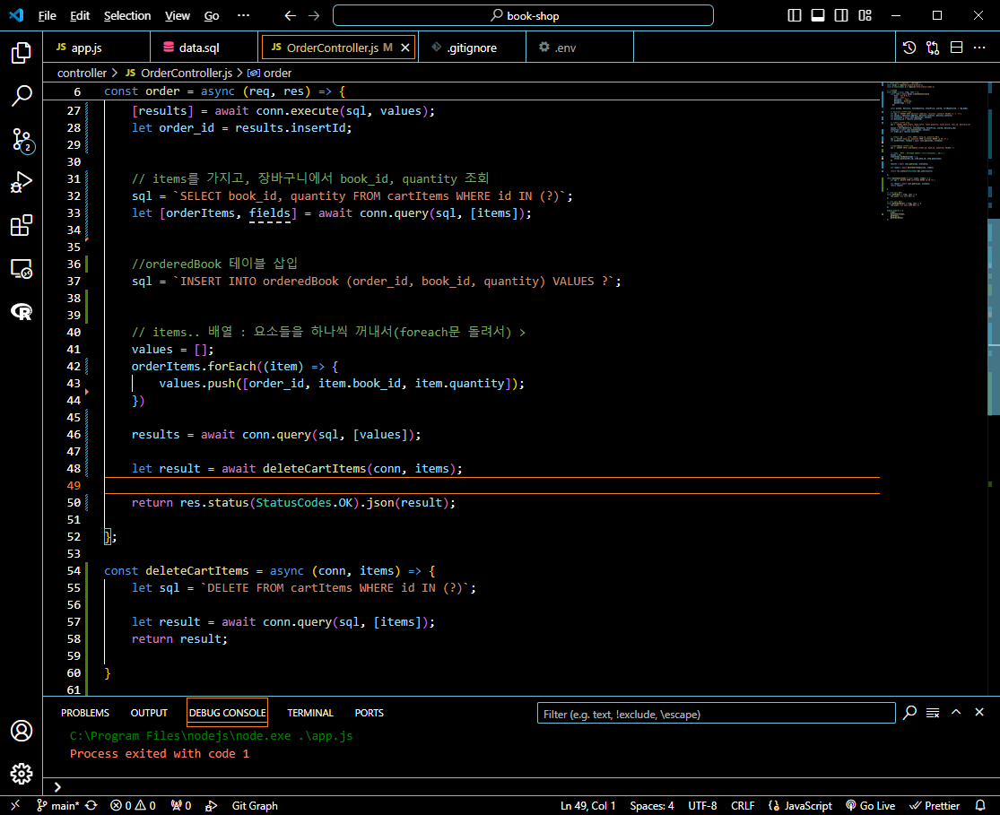Open the Edit menu
Image resolution: width=1000 pixels, height=815 pixels.
[80, 16]
